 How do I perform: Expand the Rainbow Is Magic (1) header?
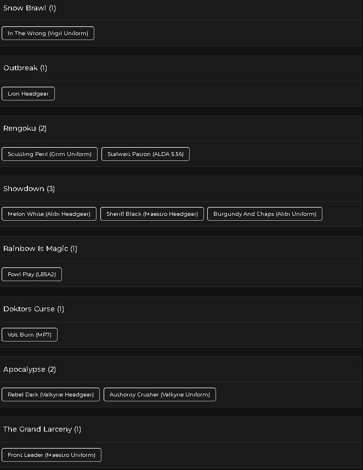click(180, 249)
